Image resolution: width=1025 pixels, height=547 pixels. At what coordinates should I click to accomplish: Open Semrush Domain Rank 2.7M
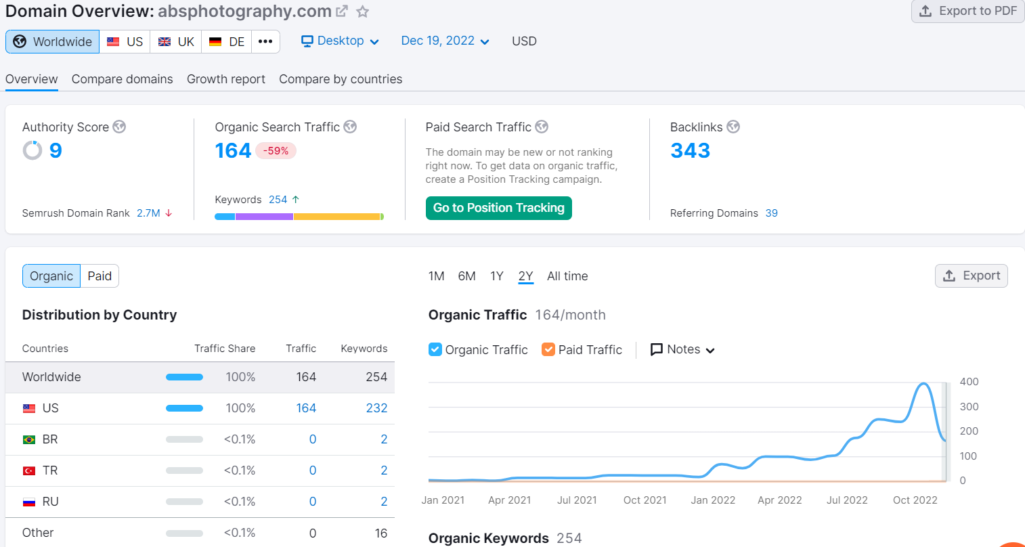point(148,213)
